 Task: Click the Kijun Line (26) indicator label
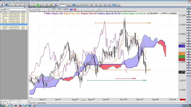point(72,13)
